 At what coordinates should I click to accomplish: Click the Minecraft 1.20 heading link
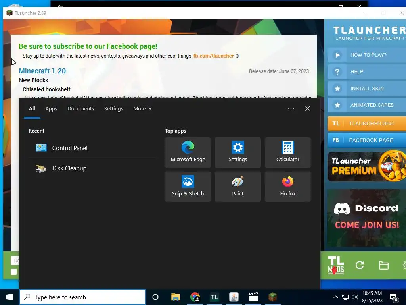42,71
